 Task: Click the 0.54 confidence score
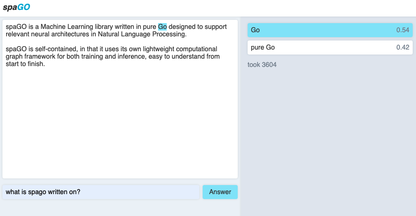click(402, 30)
